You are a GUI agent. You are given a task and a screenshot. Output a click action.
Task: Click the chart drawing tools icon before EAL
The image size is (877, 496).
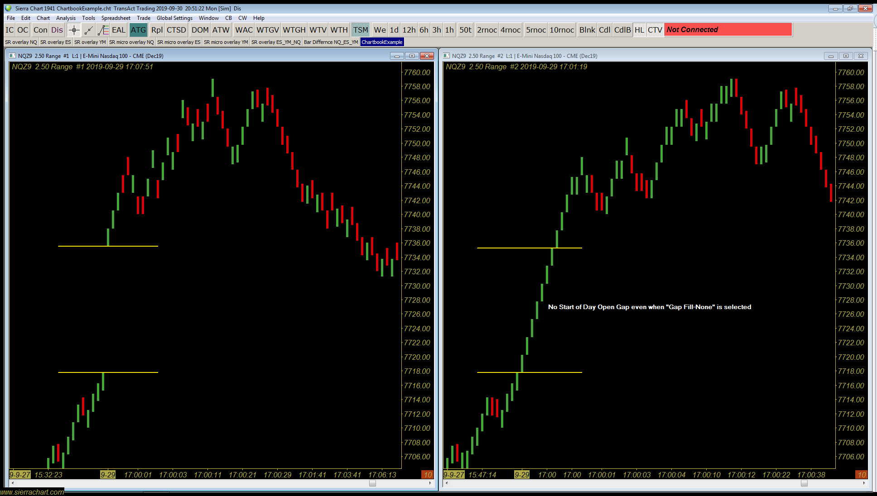coord(103,30)
